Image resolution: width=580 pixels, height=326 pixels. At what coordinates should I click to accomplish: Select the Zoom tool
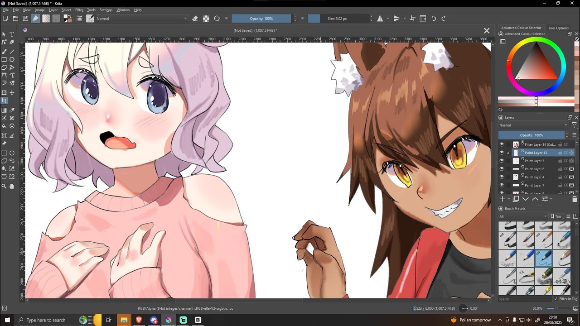coord(4,186)
